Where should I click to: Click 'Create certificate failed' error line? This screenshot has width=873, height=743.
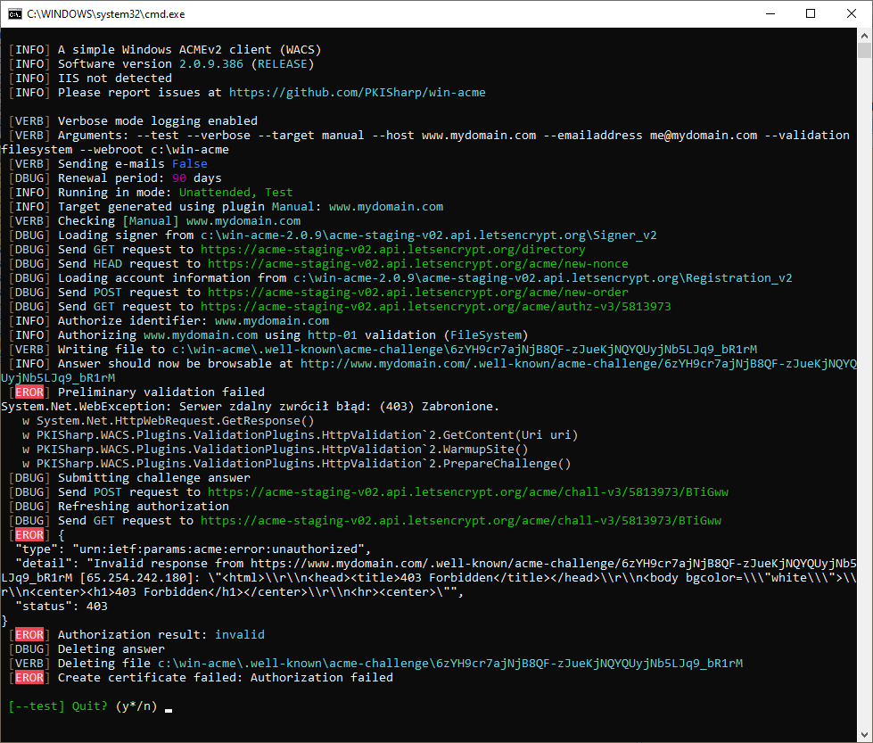pos(201,678)
